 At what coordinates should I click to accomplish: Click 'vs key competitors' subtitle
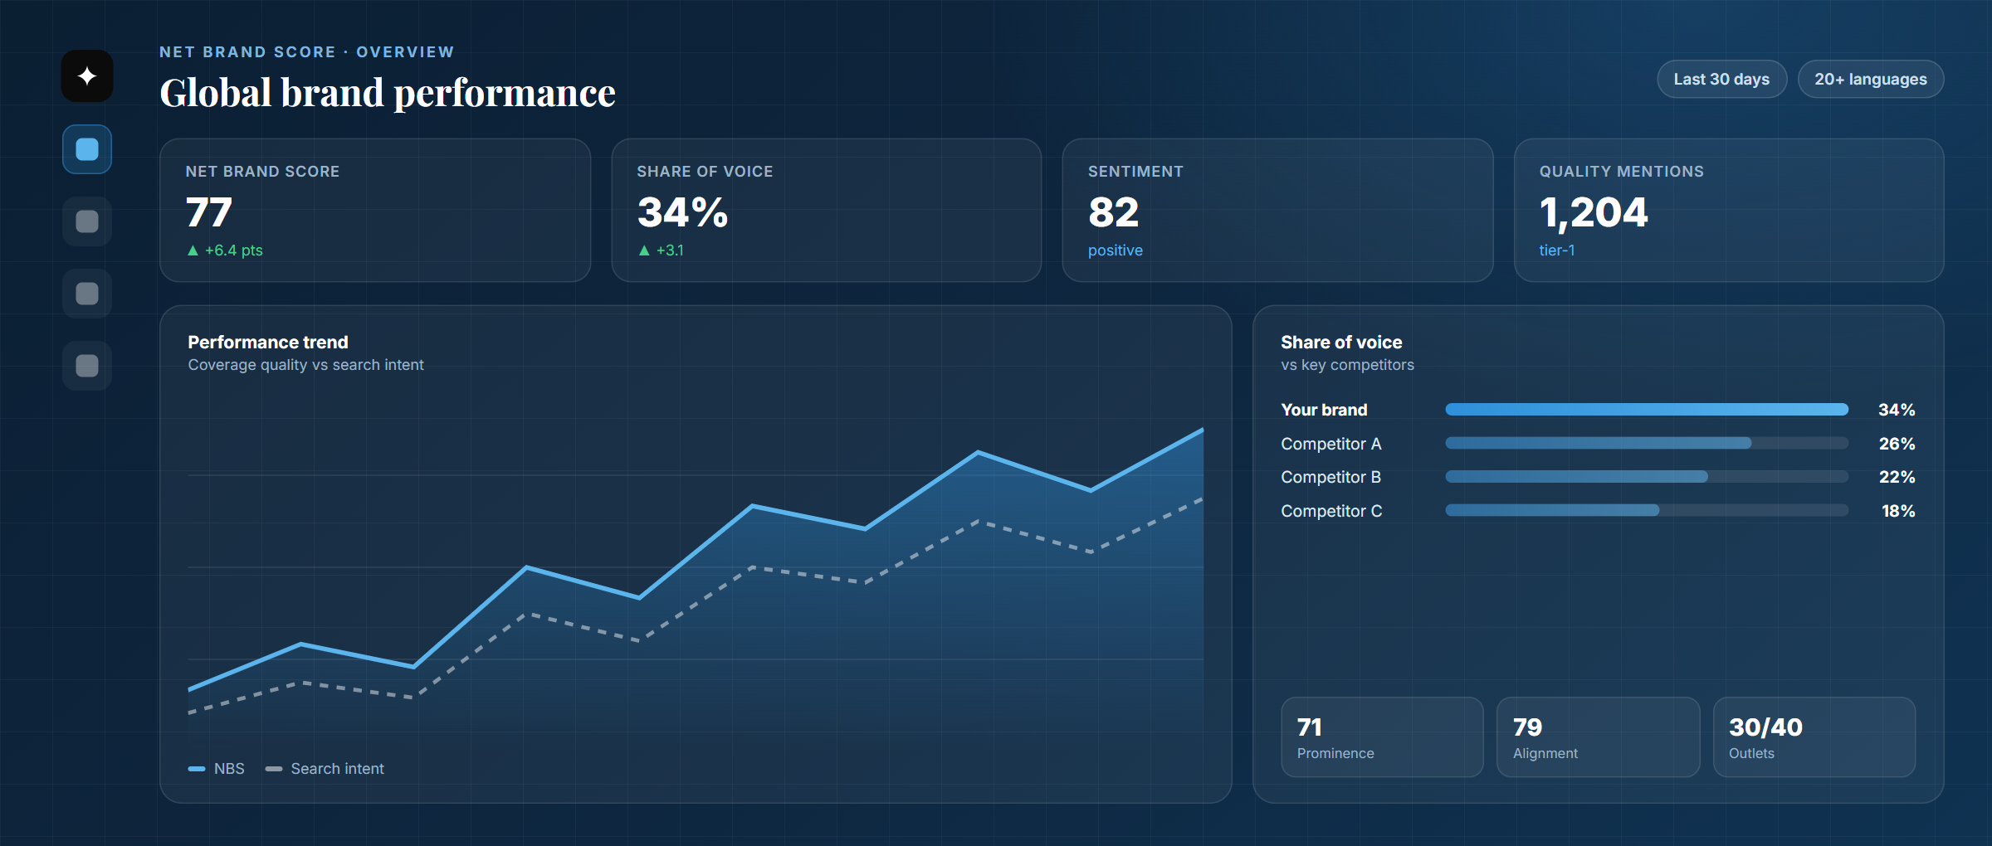click(1347, 365)
